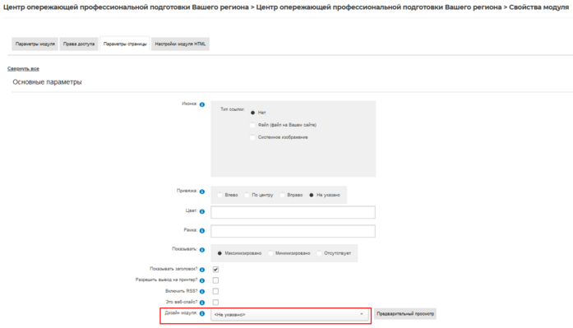Click the Свернуть все link

tap(23, 69)
